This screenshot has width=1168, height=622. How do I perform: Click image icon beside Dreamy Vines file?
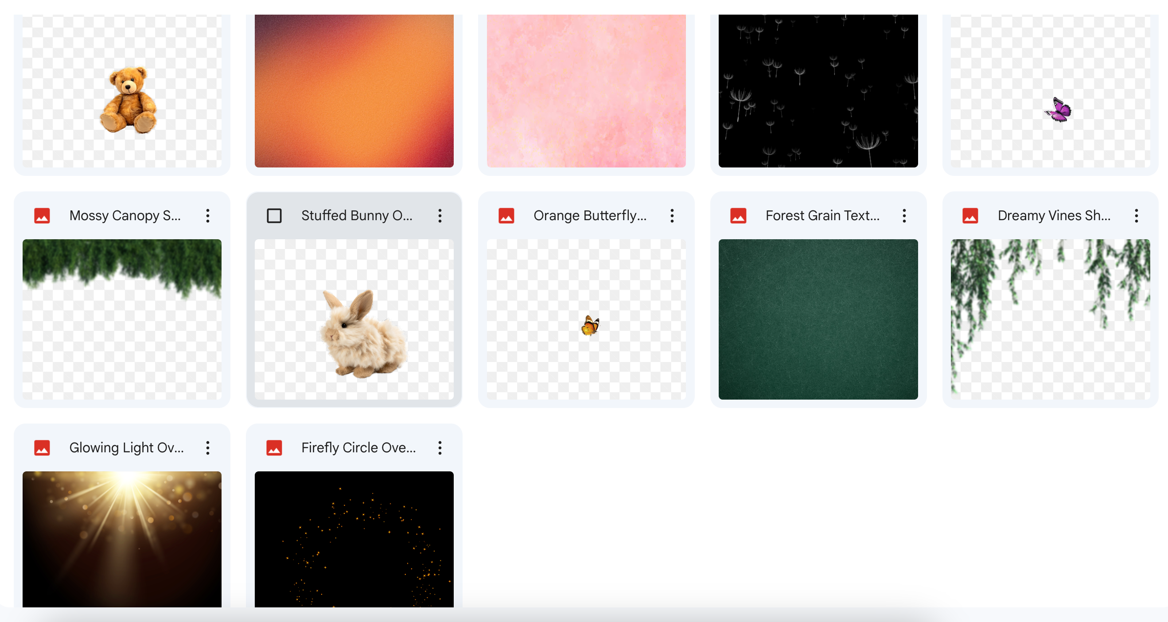coord(970,216)
